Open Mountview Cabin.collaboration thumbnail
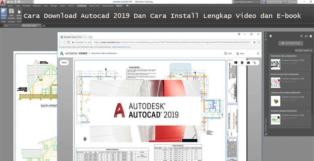The width and height of the screenshot is (314, 161). [276, 64]
